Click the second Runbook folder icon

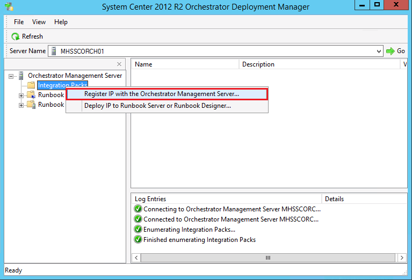tap(31, 105)
